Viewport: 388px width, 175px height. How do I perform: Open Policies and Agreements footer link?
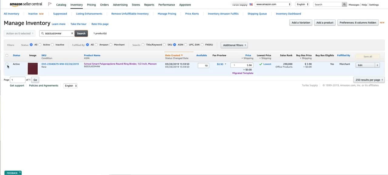click(x=44, y=86)
